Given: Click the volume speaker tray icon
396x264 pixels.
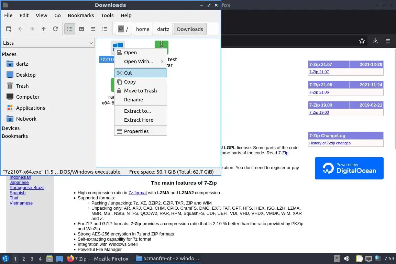Looking at the screenshot, I should [346, 258].
